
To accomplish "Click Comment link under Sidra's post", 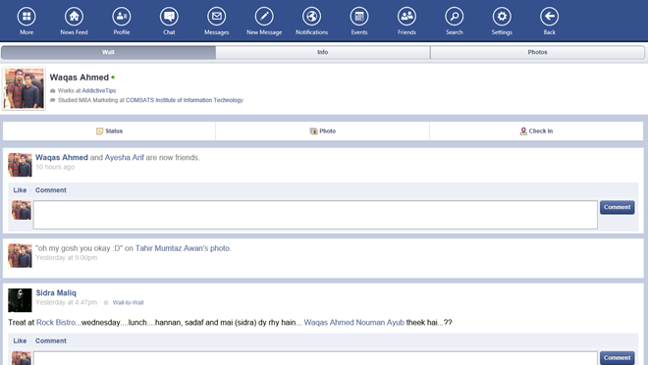I will pyautogui.click(x=51, y=340).
